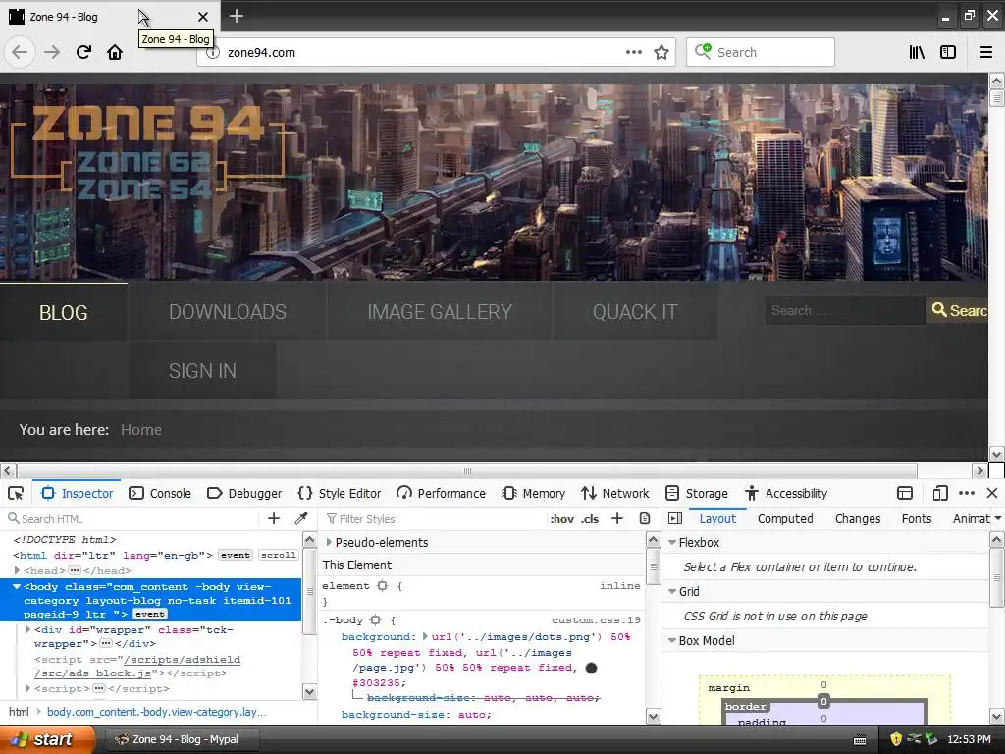The height and width of the screenshot is (754, 1005).
Task: Activate the element picker tool
Action: pyautogui.click(x=16, y=493)
